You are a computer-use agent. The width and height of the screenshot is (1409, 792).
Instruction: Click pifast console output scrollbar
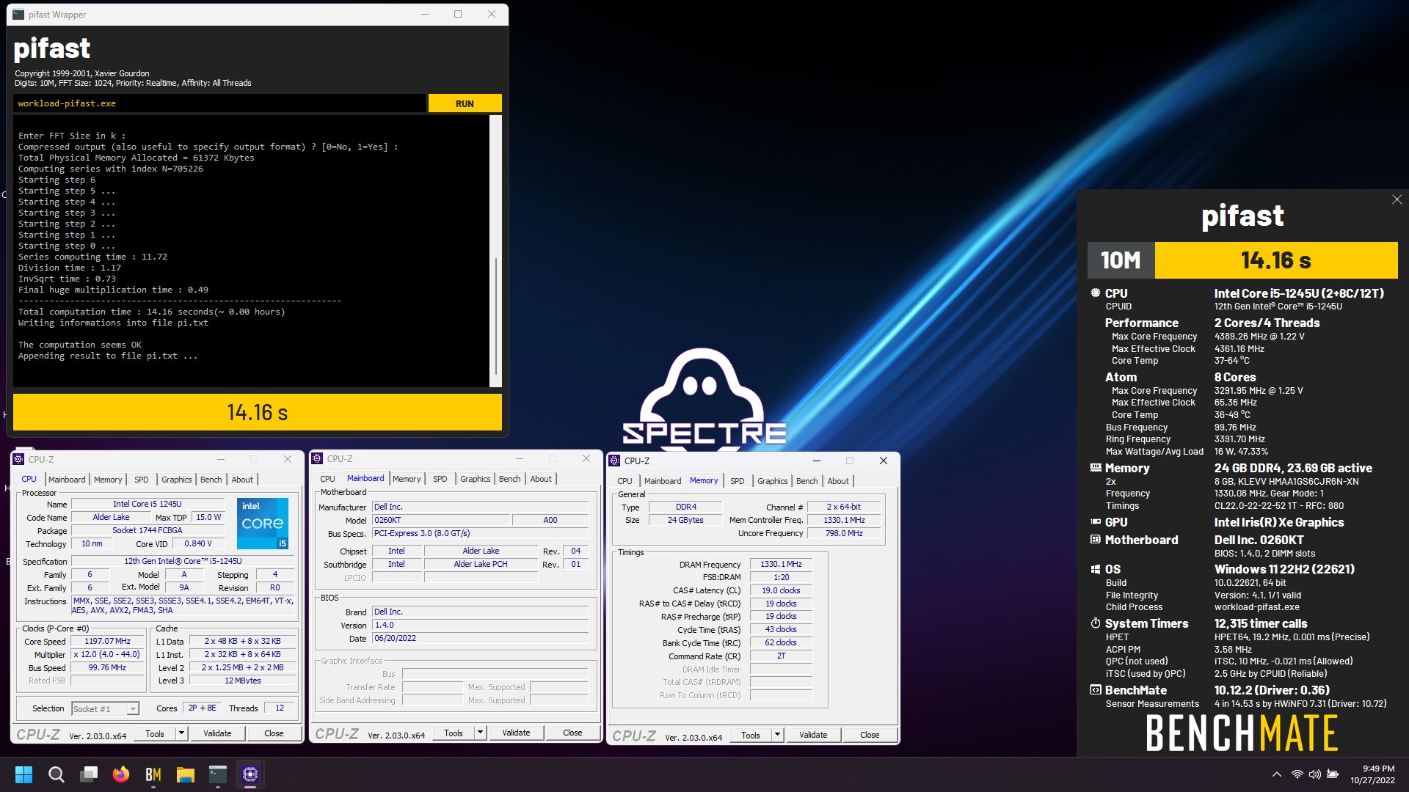pyautogui.click(x=496, y=251)
